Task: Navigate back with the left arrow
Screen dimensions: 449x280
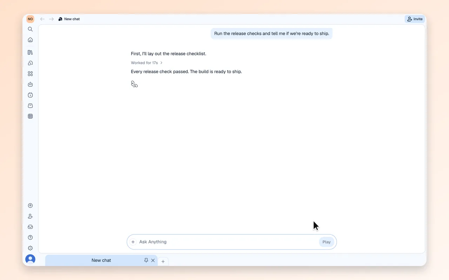Action: [x=42, y=19]
